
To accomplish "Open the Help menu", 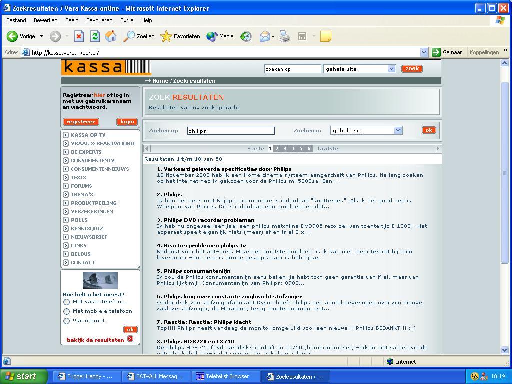I will click(x=146, y=20).
